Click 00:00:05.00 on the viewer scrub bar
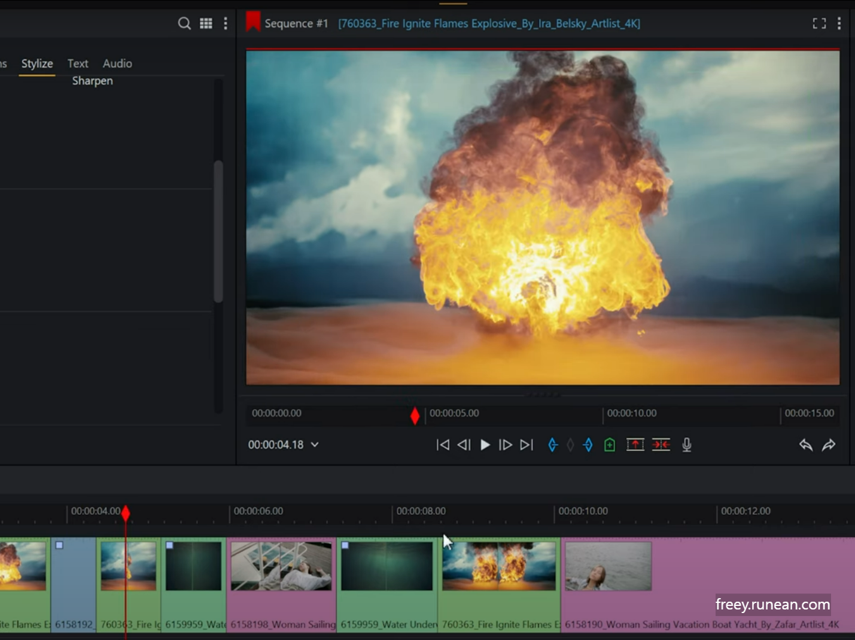Viewport: 855px width, 640px height. coord(454,413)
